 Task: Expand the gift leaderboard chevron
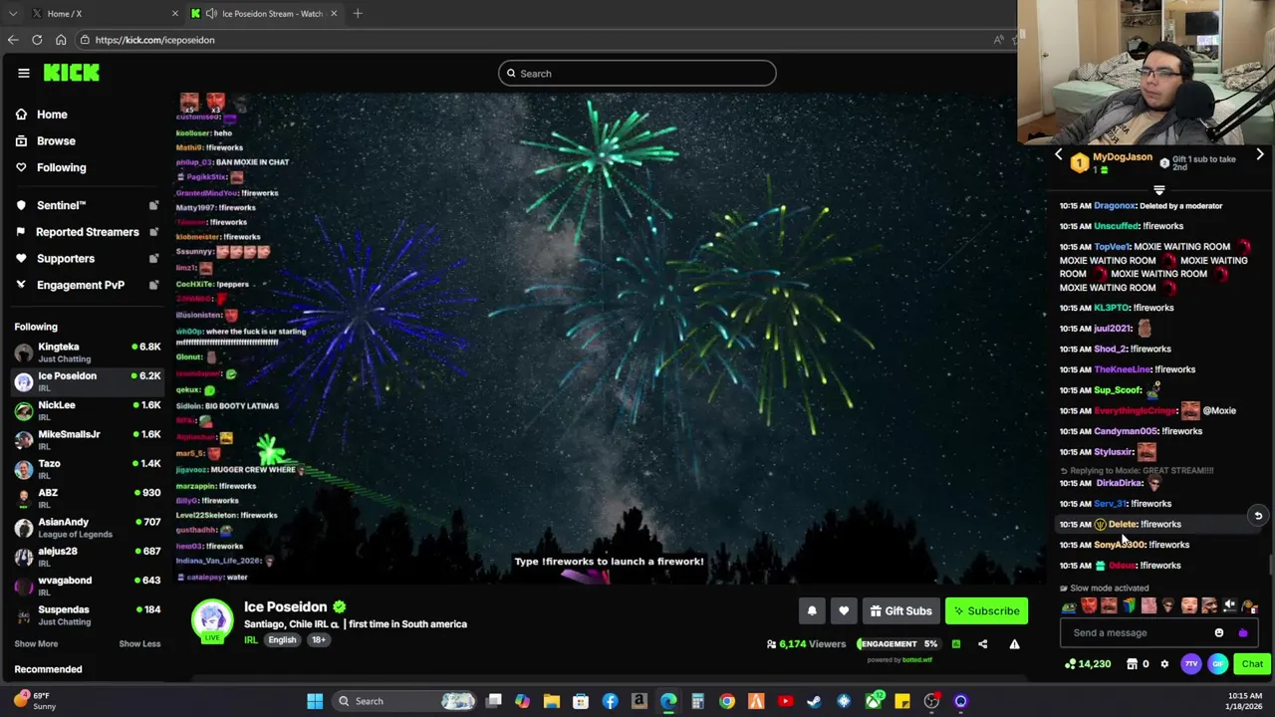point(1158,190)
